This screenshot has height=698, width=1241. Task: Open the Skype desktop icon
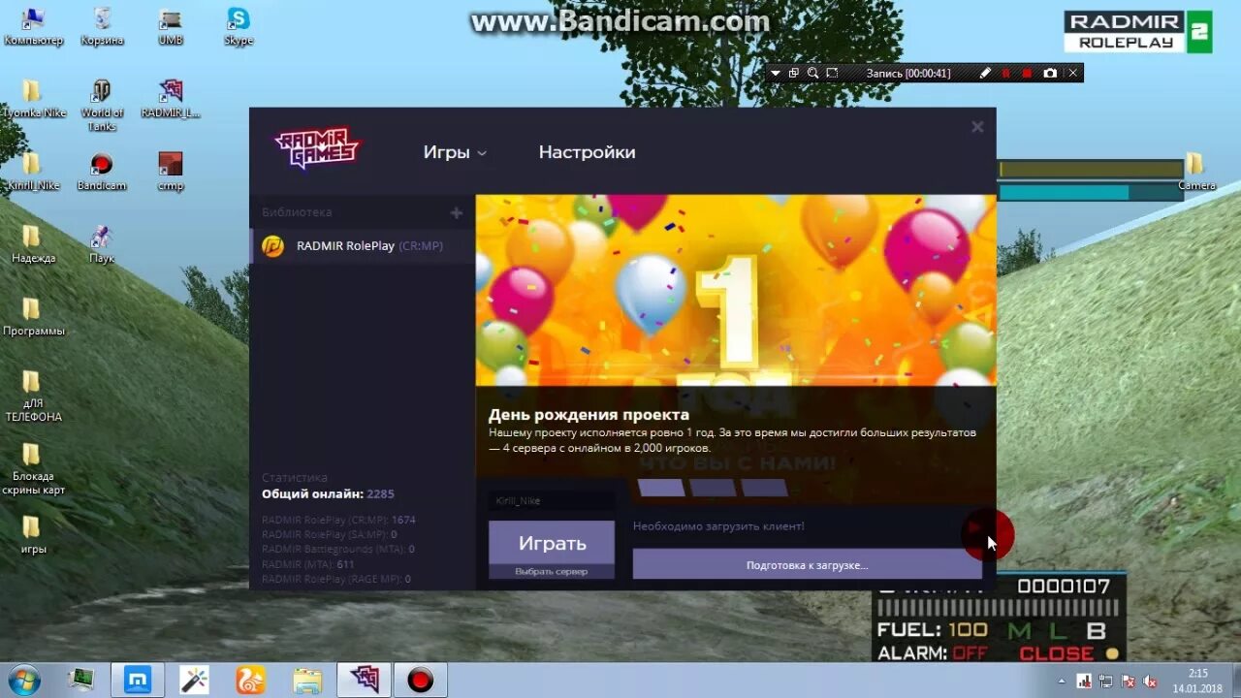(x=239, y=26)
